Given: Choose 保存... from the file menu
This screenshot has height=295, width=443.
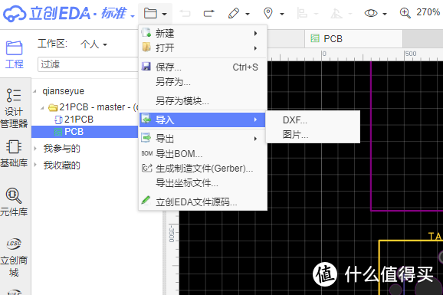Looking at the screenshot, I should coord(202,67).
